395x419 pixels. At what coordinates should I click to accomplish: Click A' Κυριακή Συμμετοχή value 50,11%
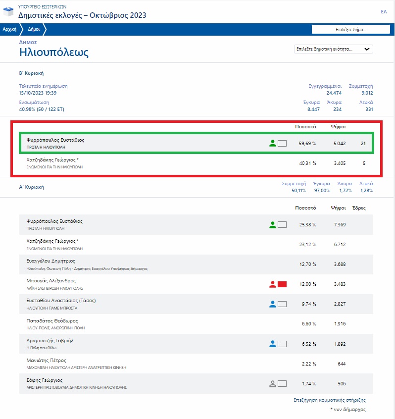298,191
